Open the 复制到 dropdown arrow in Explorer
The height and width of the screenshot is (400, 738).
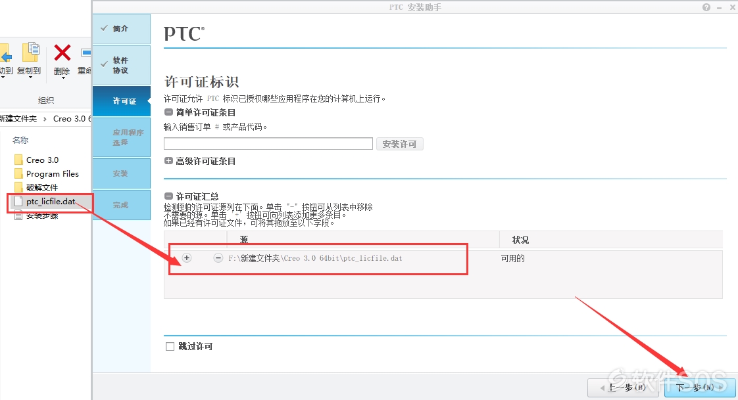[31, 78]
